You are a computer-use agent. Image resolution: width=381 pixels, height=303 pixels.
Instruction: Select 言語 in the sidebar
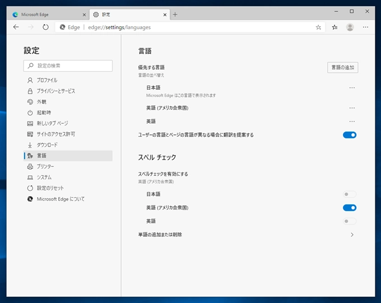(x=68, y=156)
